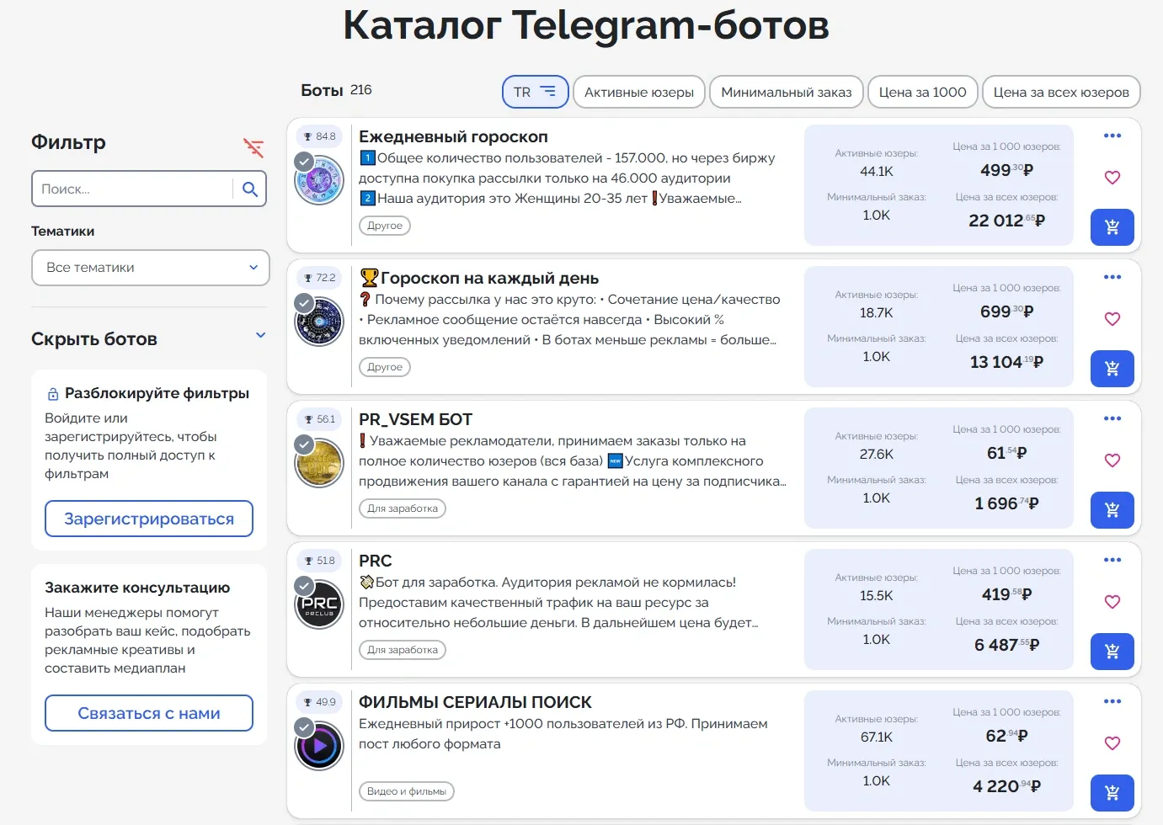Click the Для заработка tag under PRC
The height and width of the screenshot is (825, 1163).
[x=403, y=650]
